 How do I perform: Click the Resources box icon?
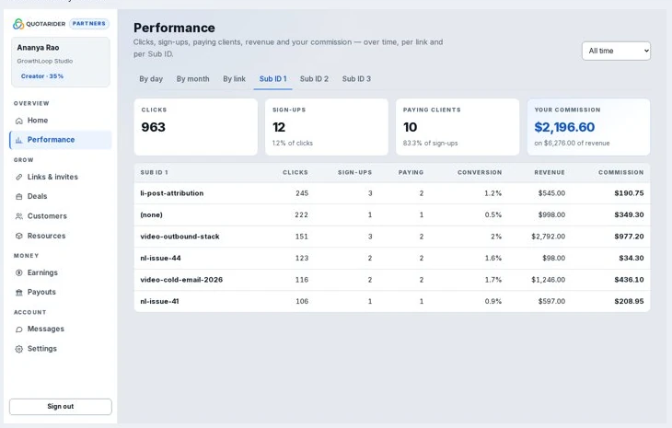[18, 236]
